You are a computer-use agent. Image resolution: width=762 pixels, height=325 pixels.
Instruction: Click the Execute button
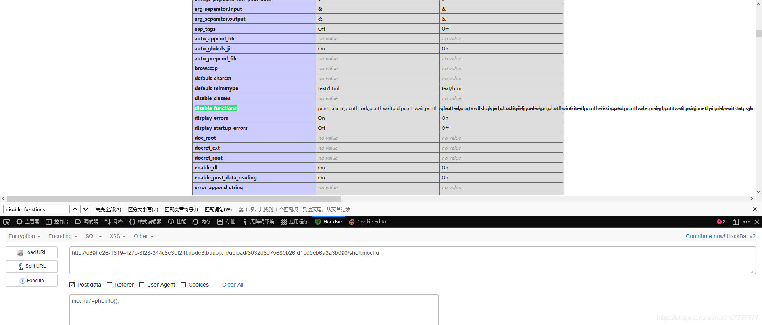click(x=32, y=281)
